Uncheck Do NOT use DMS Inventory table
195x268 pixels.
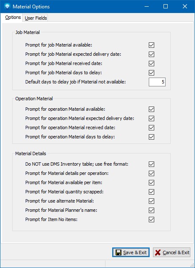click(152, 164)
